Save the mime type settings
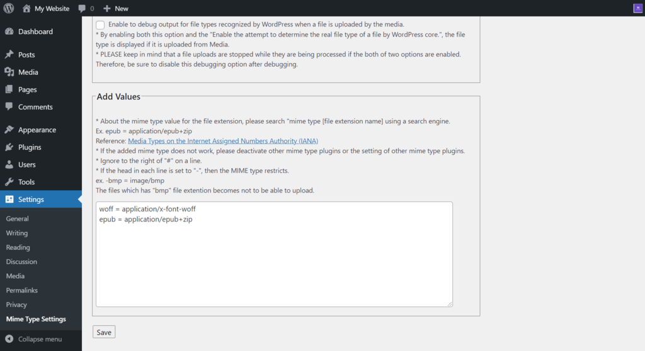Screen dimensions: 645x351 point(104,332)
